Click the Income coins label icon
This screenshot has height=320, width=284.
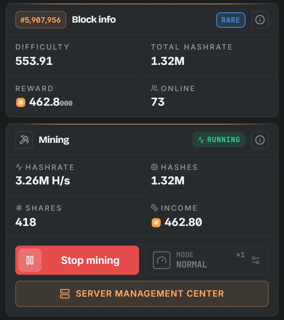click(x=154, y=208)
